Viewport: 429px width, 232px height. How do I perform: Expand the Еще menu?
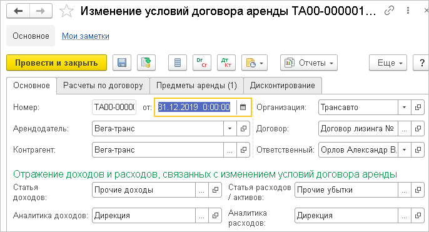coord(388,63)
